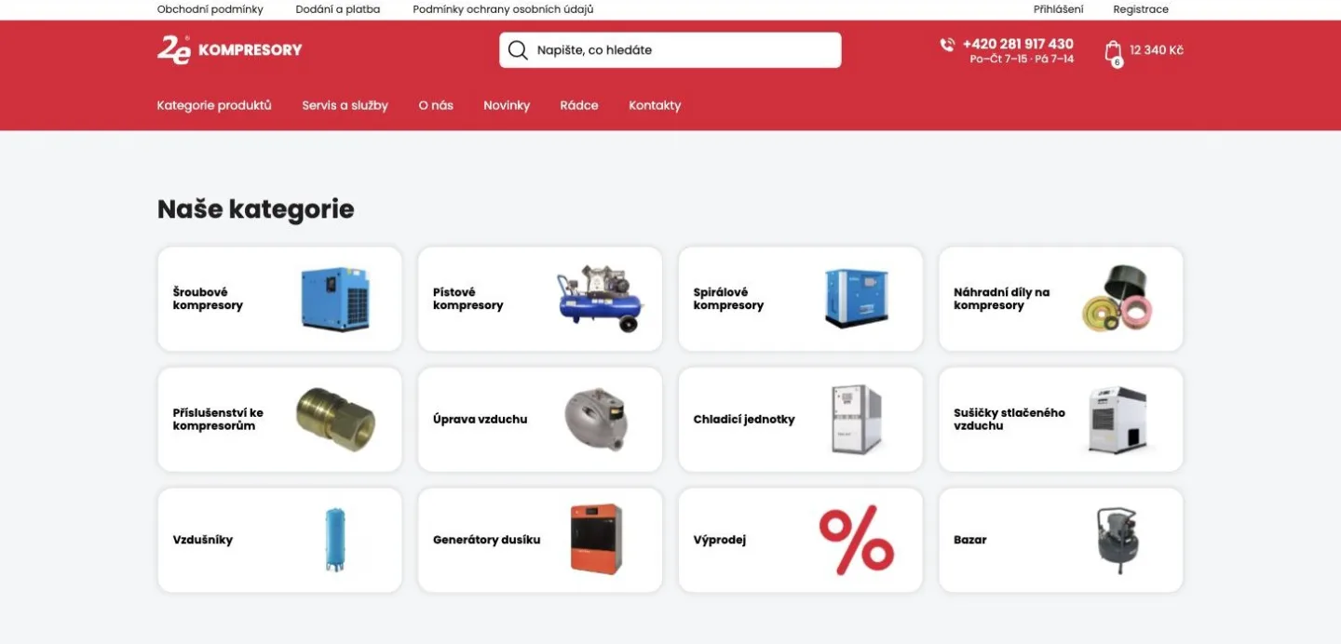
Task: Open the Kontakty menu item
Action: tap(655, 105)
